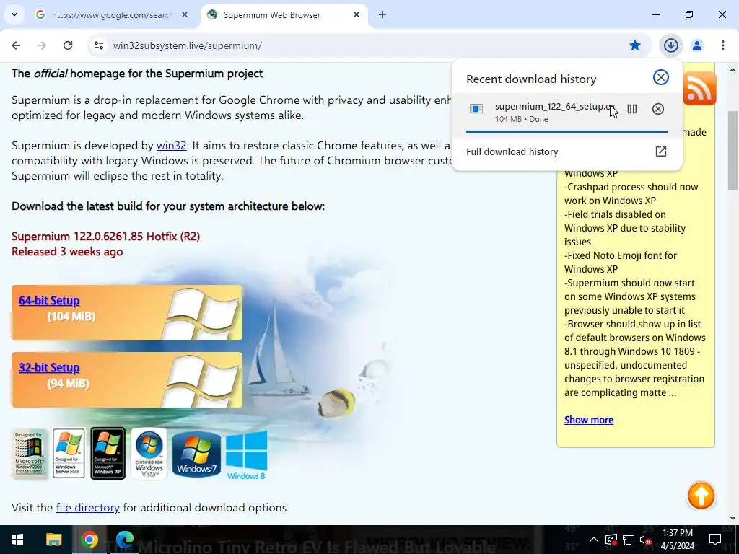Follow the win32 developer link
Viewport: 739px width, 554px height.
tap(171, 146)
